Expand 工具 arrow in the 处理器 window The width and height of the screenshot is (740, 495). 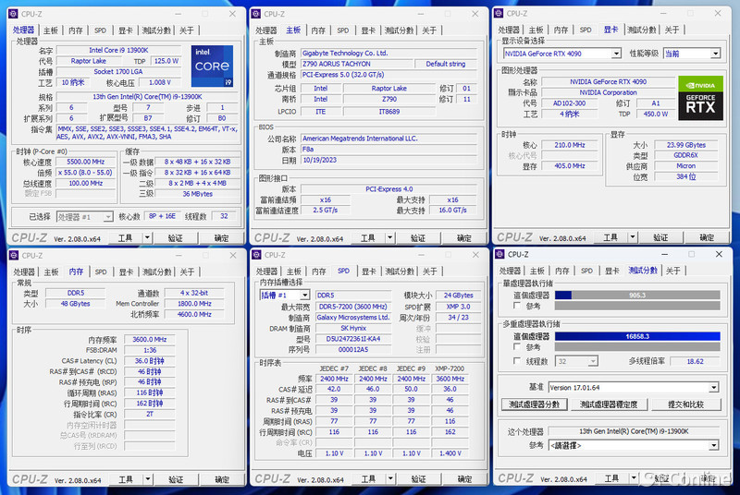[x=147, y=238]
